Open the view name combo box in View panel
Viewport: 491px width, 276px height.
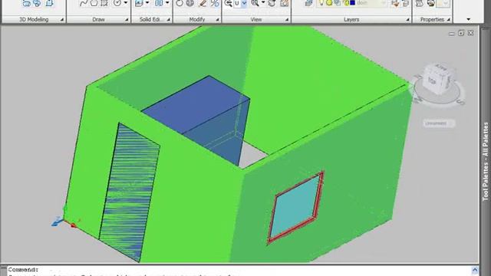[x=240, y=3]
